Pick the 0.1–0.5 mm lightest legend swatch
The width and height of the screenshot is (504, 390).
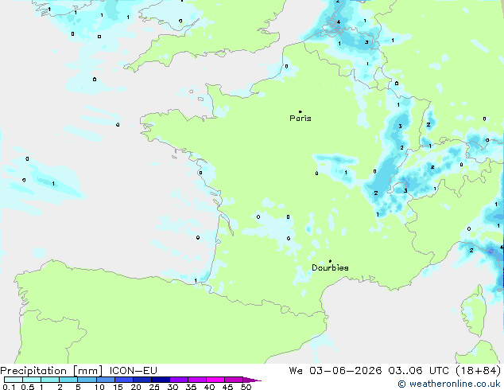tap(14, 380)
